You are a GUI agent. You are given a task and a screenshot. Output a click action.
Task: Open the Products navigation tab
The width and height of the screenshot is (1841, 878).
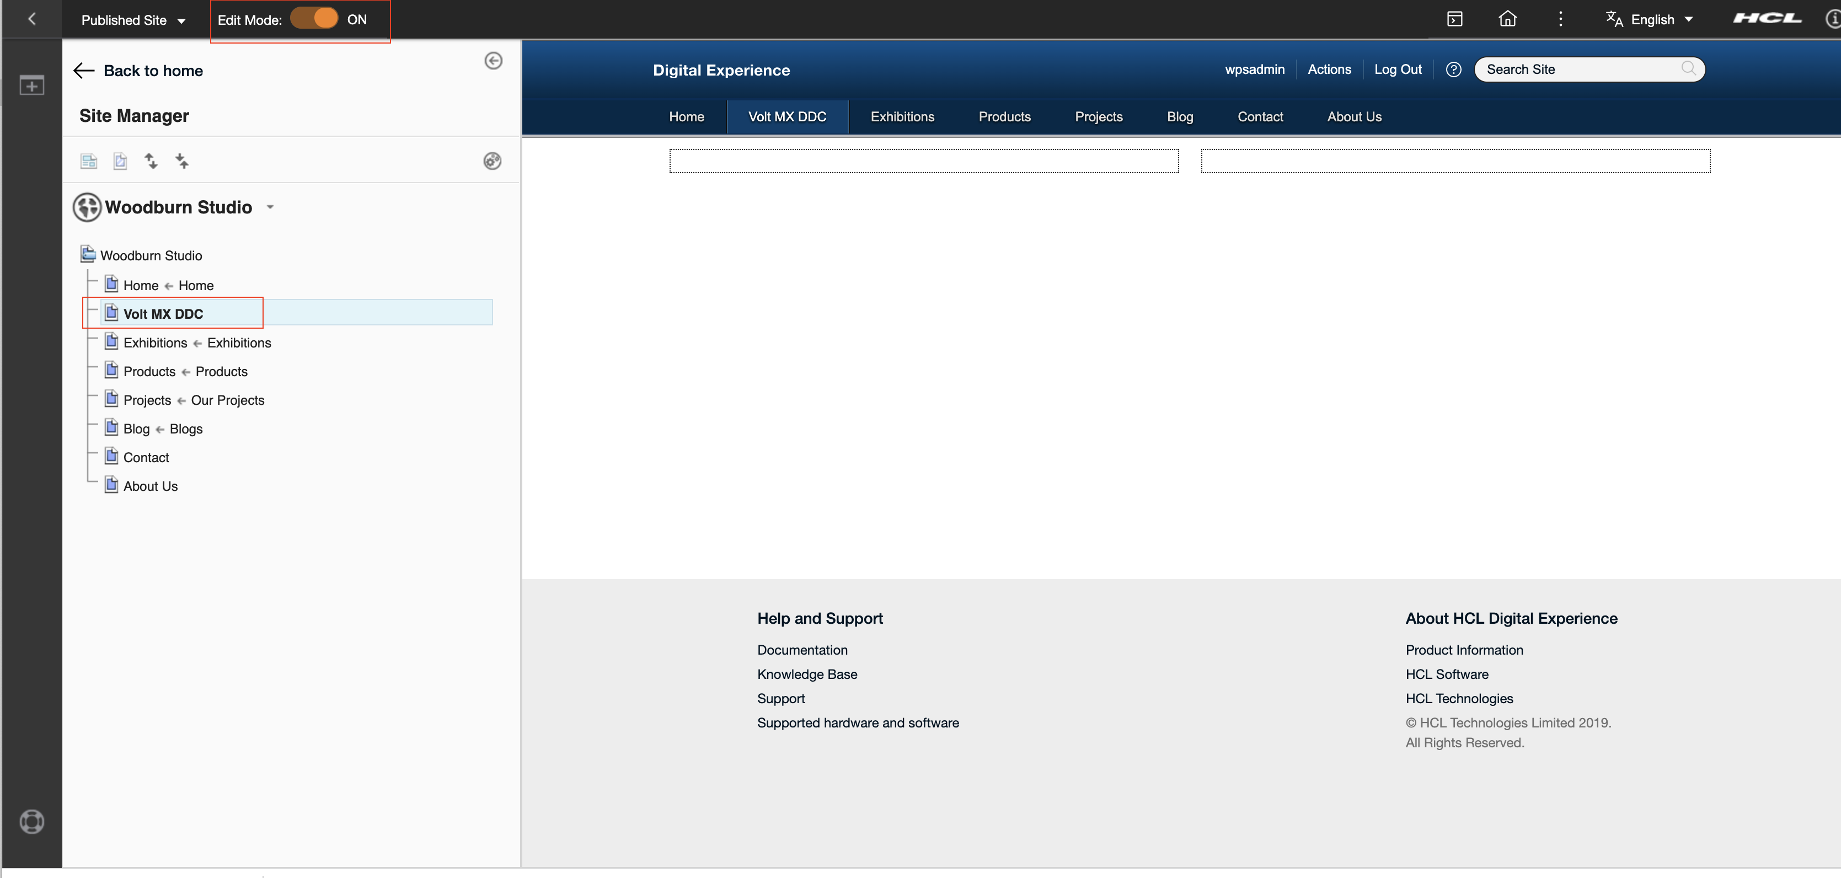coord(1004,116)
